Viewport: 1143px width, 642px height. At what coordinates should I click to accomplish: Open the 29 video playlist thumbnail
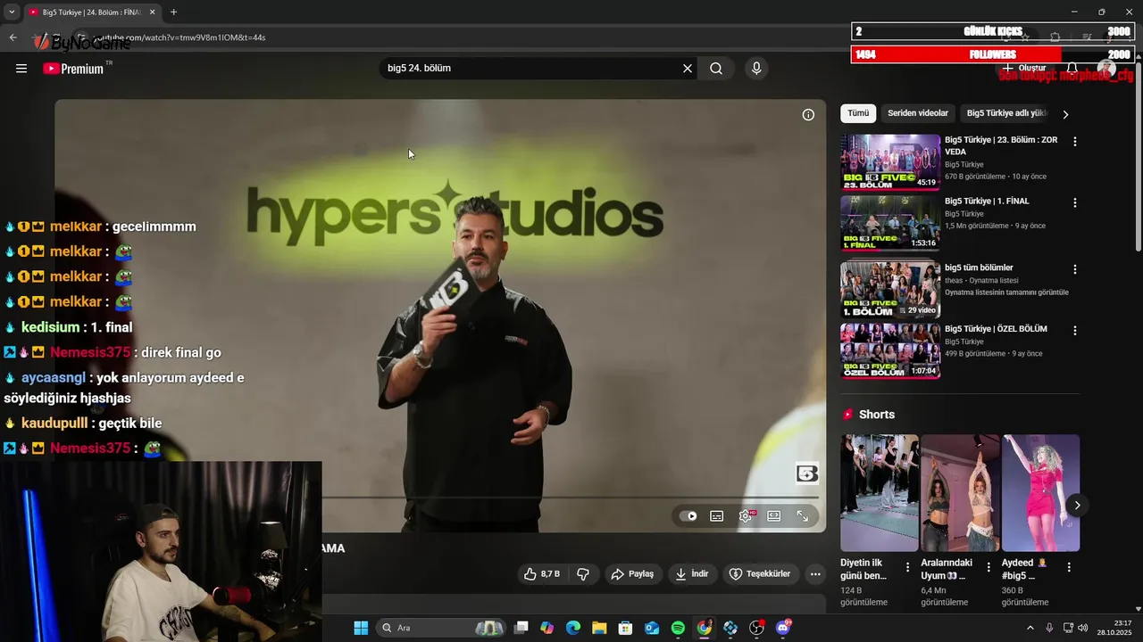pyautogui.click(x=890, y=290)
